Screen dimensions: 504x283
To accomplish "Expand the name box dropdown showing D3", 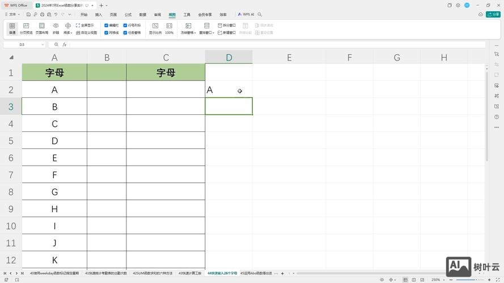I will [x=43, y=45].
